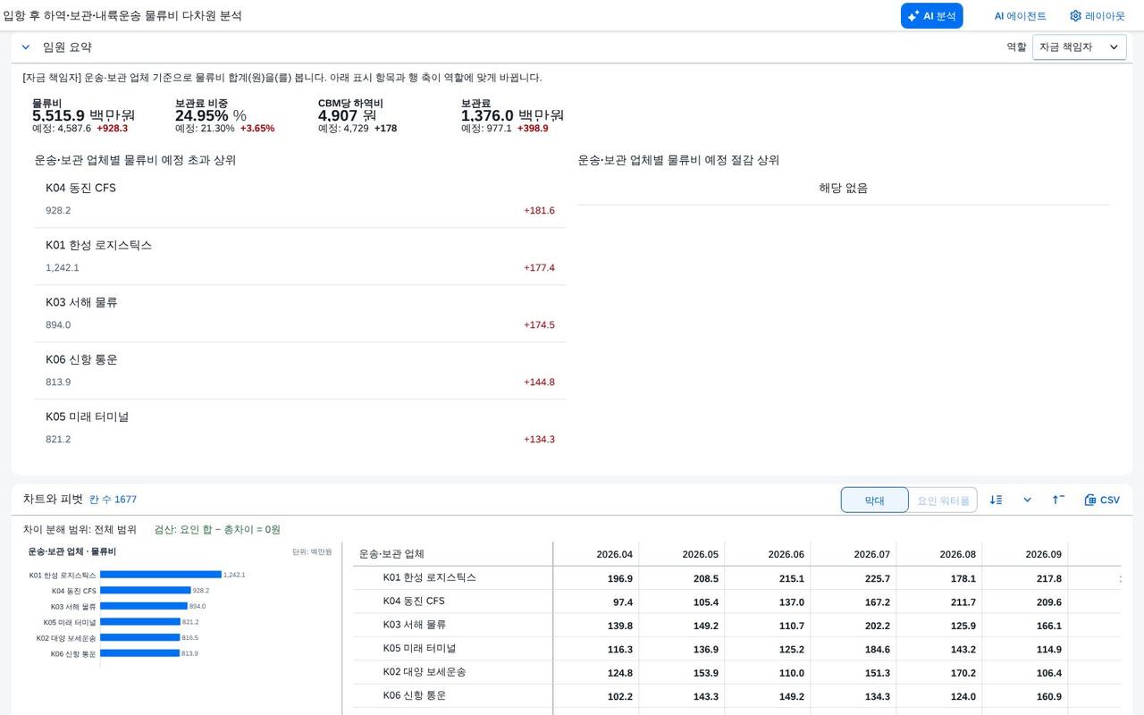Switch chart view to 요인 워터폴
1144x715 pixels.
(943, 500)
